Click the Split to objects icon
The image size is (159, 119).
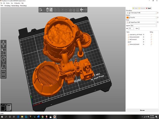pos(70,10)
